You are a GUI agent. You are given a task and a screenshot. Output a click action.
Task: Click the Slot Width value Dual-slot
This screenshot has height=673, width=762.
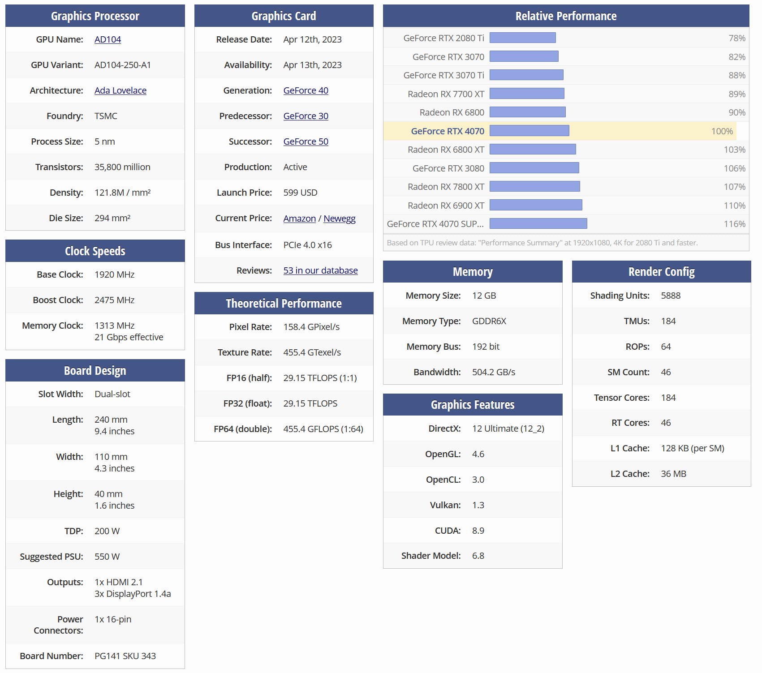pos(112,394)
